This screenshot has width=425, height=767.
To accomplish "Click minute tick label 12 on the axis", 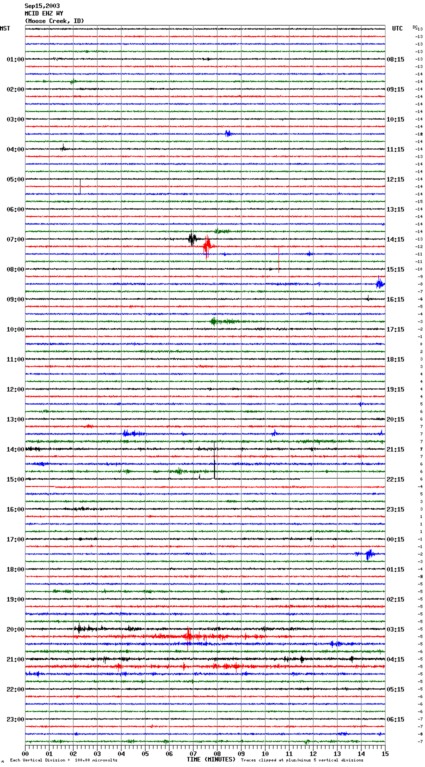I will pyautogui.click(x=313, y=753).
